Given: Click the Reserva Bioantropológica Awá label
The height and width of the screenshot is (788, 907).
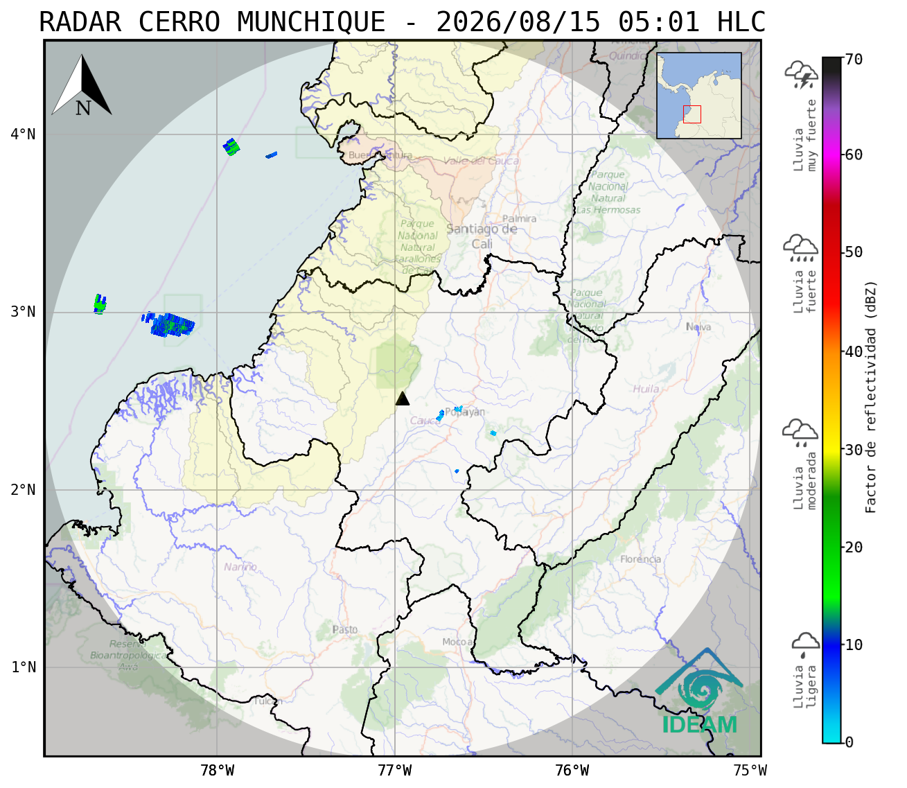Looking at the screenshot, I should 128,655.
